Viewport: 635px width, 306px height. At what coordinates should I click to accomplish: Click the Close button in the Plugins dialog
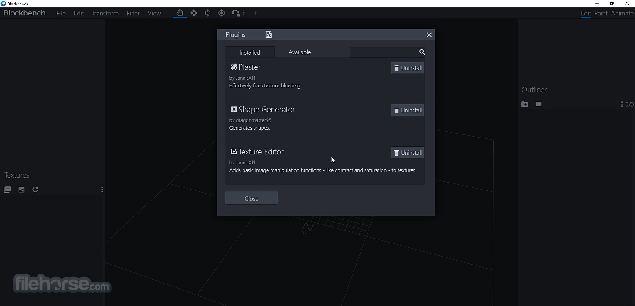[x=252, y=198]
